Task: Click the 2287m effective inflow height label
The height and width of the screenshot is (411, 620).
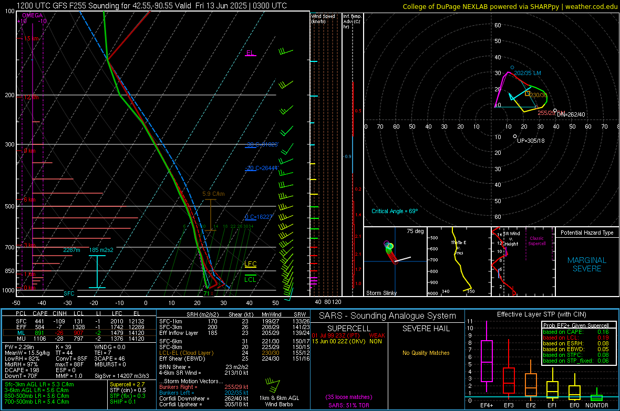Action: (71, 250)
